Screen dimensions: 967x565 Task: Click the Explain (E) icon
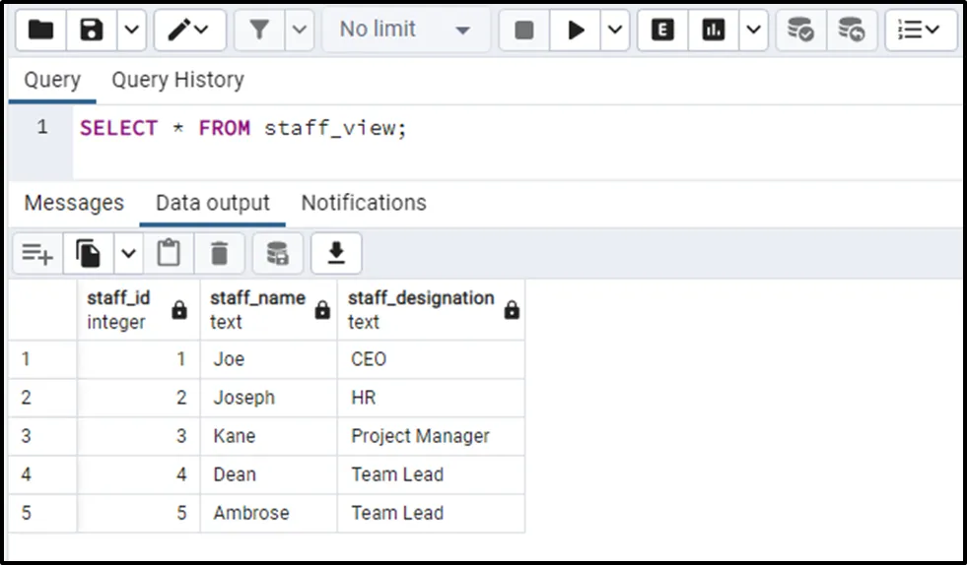663,31
